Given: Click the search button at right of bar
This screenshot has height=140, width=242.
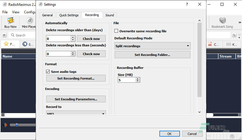Looking at the screenshot, I should 234,35.
